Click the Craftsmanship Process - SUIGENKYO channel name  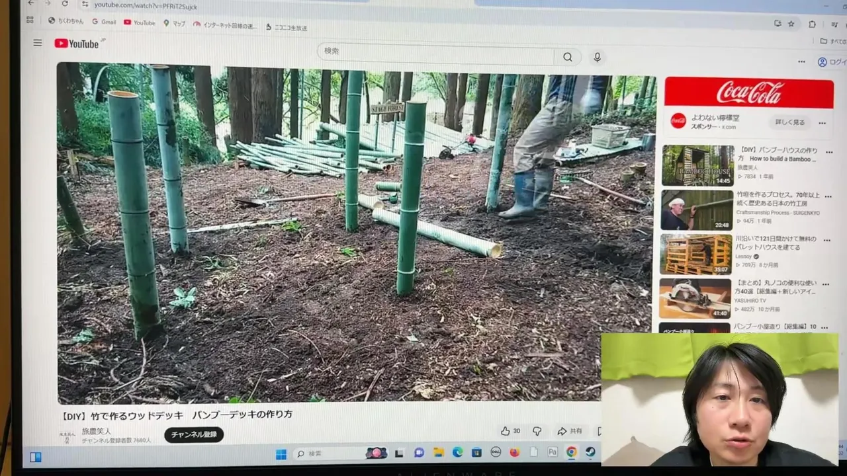[777, 213]
